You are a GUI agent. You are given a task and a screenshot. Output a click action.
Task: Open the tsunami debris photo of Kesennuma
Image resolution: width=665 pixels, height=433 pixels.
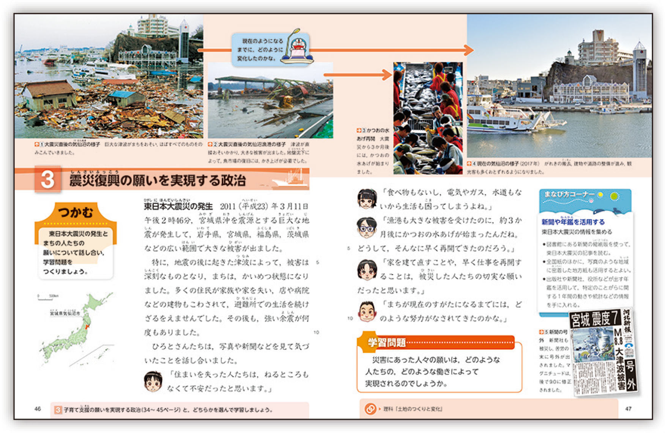[x=109, y=76]
